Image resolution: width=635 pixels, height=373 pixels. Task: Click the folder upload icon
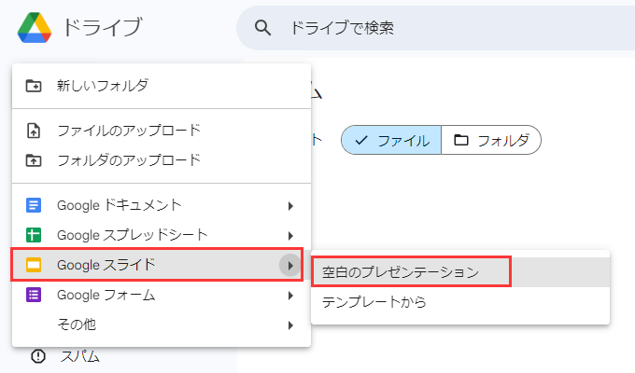tap(34, 160)
